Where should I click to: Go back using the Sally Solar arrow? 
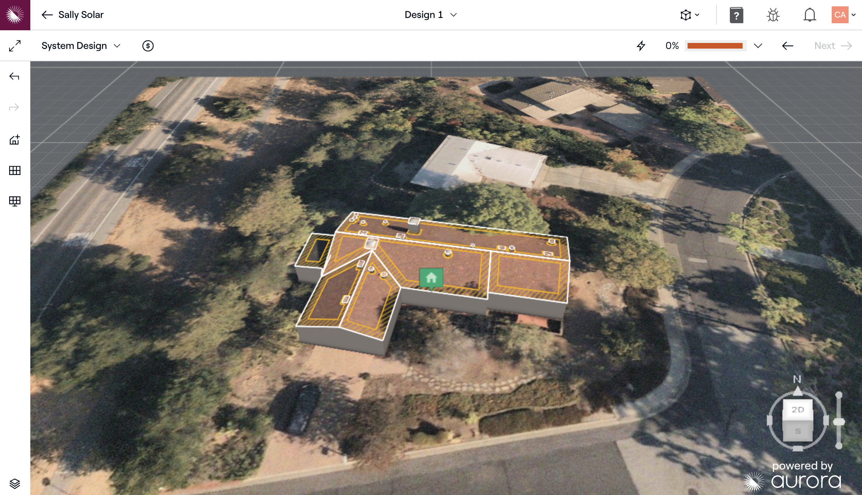click(47, 15)
